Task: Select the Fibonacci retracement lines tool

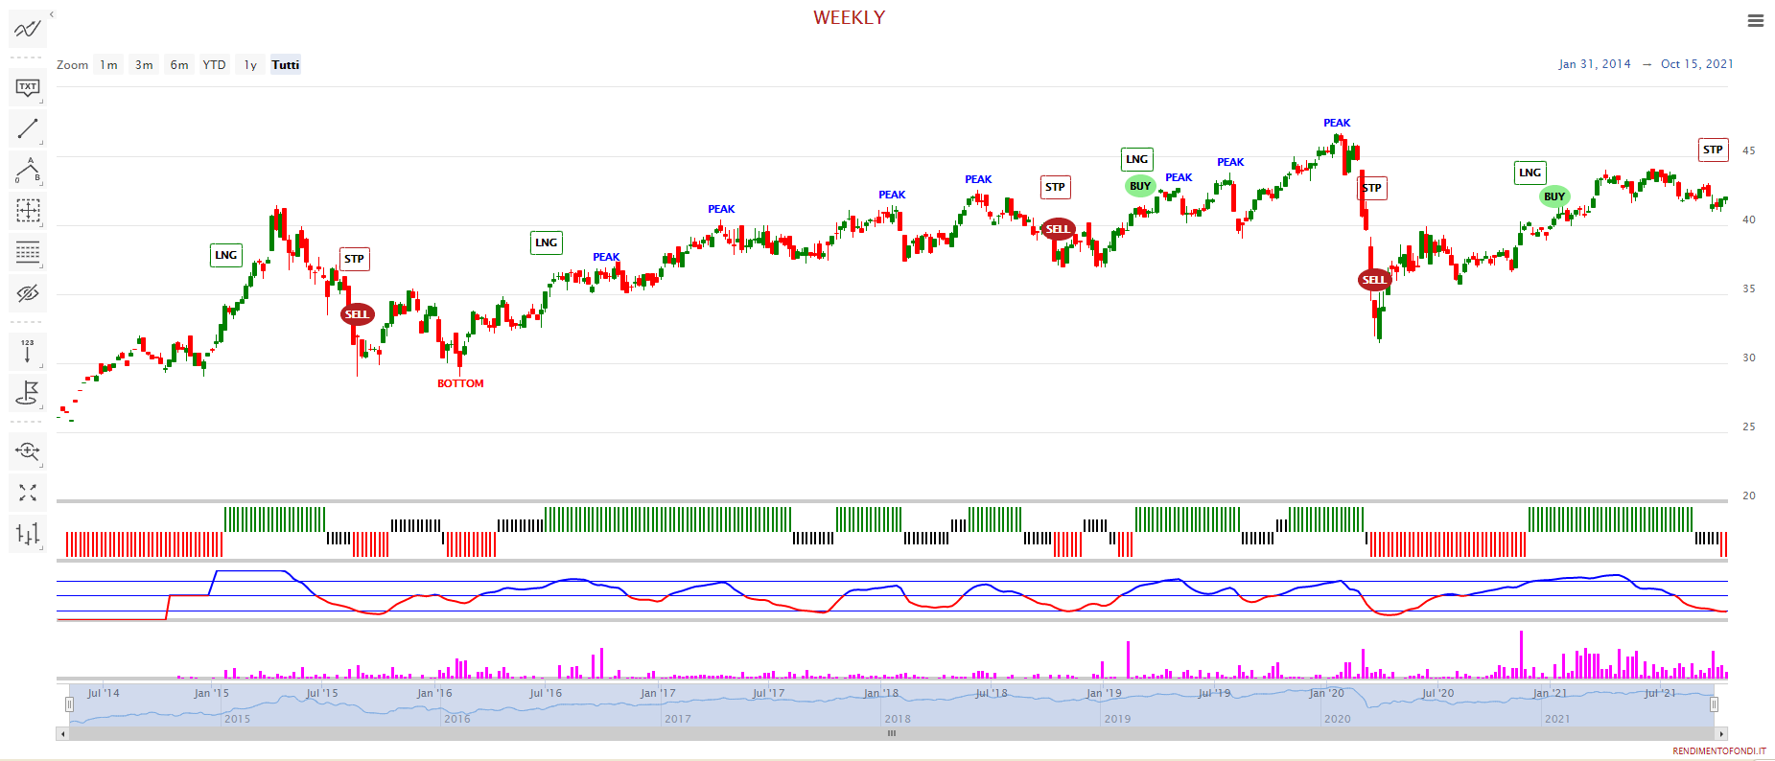Action: click(27, 252)
